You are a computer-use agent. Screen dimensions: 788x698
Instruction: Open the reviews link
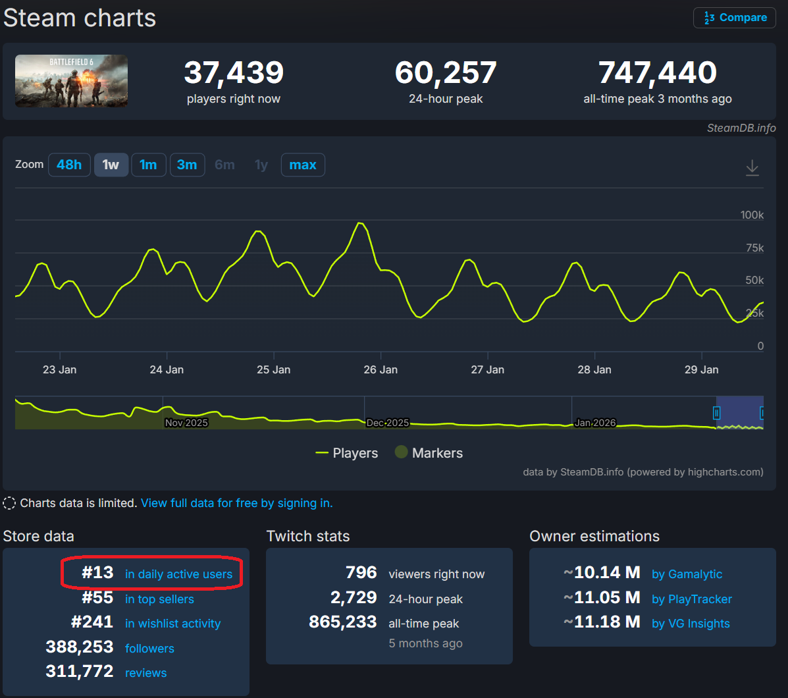click(x=145, y=673)
